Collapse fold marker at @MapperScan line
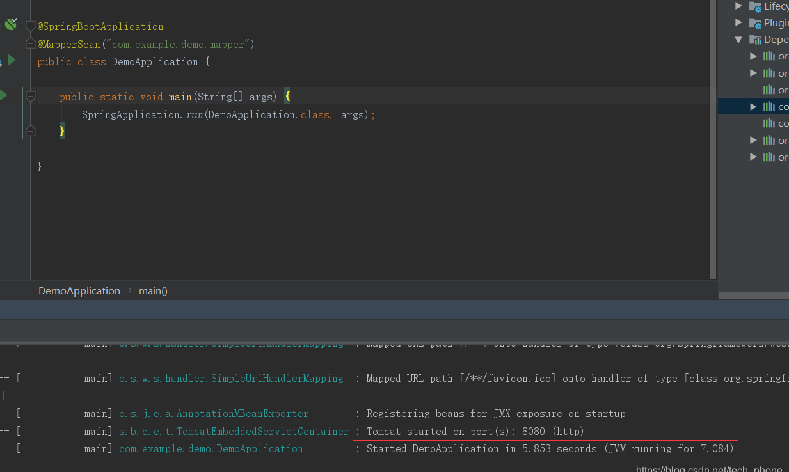Image resolution: width=789 pixels, height=472 pixels. 30,43
